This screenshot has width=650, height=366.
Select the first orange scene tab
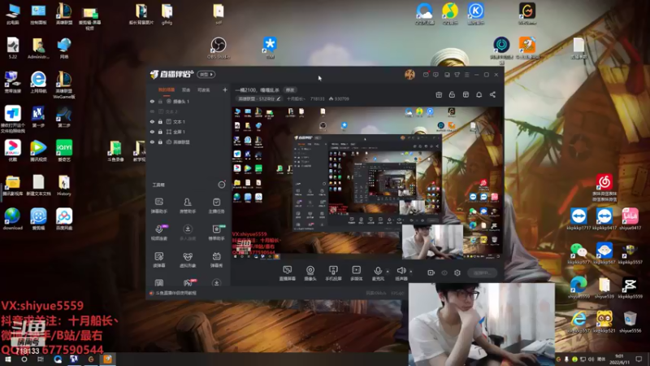coord(167,90)
